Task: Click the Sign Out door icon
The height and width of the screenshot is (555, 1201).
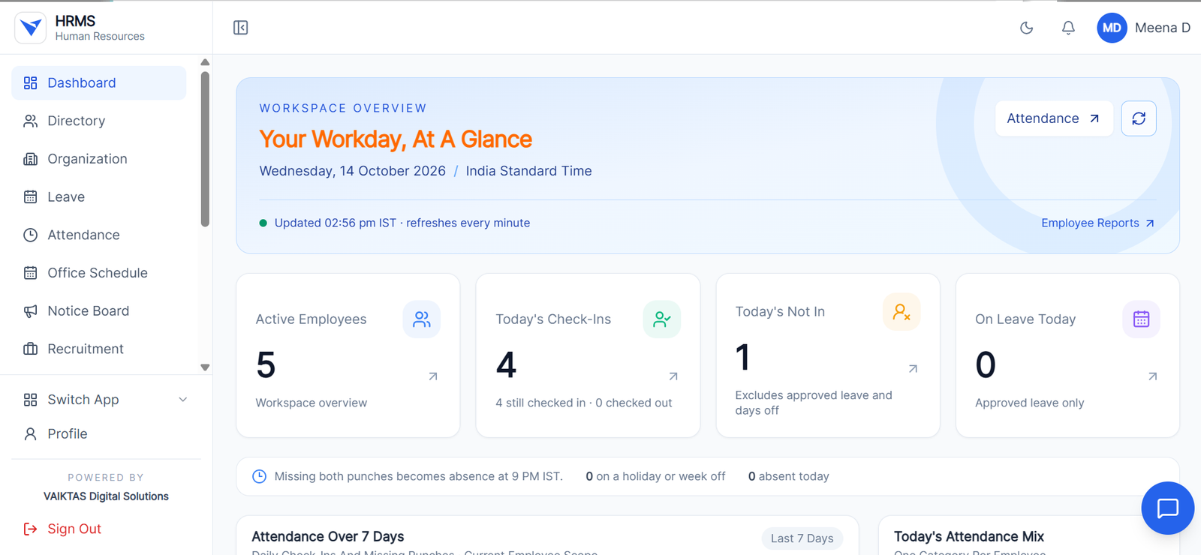Action: (x=30, y=529)
